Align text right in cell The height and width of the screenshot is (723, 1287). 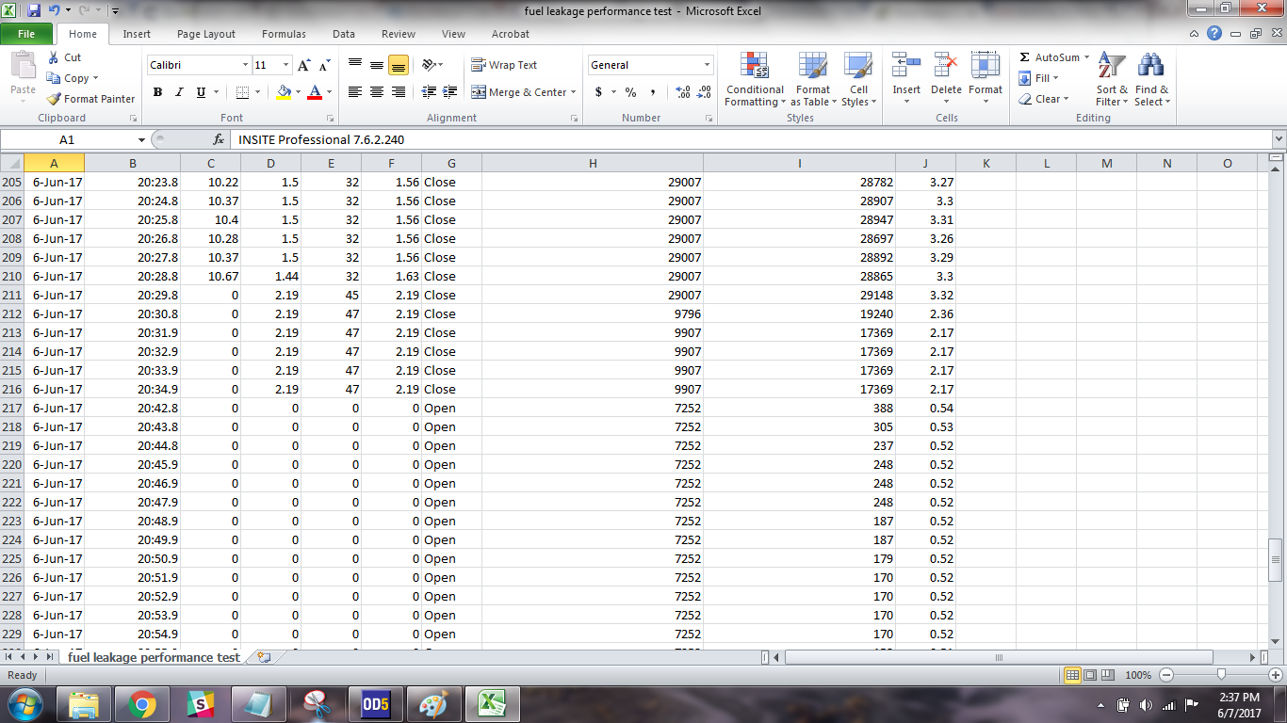coord(399,92)
